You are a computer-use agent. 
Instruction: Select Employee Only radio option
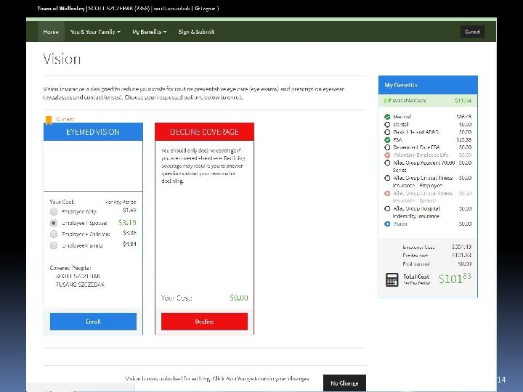click(x=54, y=212)
